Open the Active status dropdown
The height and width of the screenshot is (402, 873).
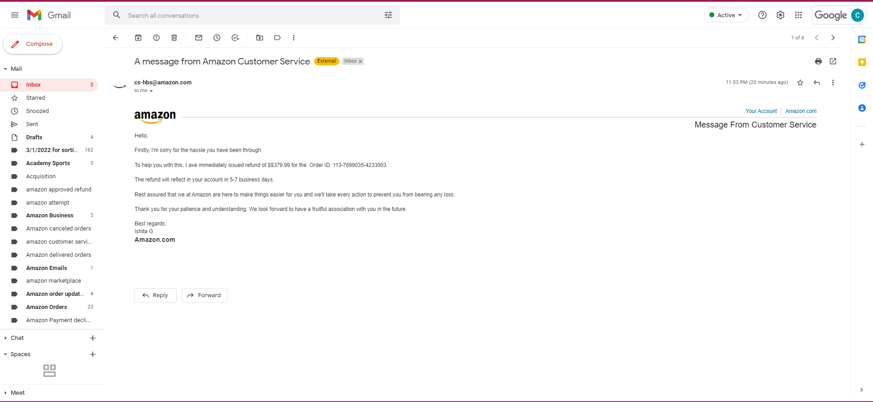[x=726, y=15]
